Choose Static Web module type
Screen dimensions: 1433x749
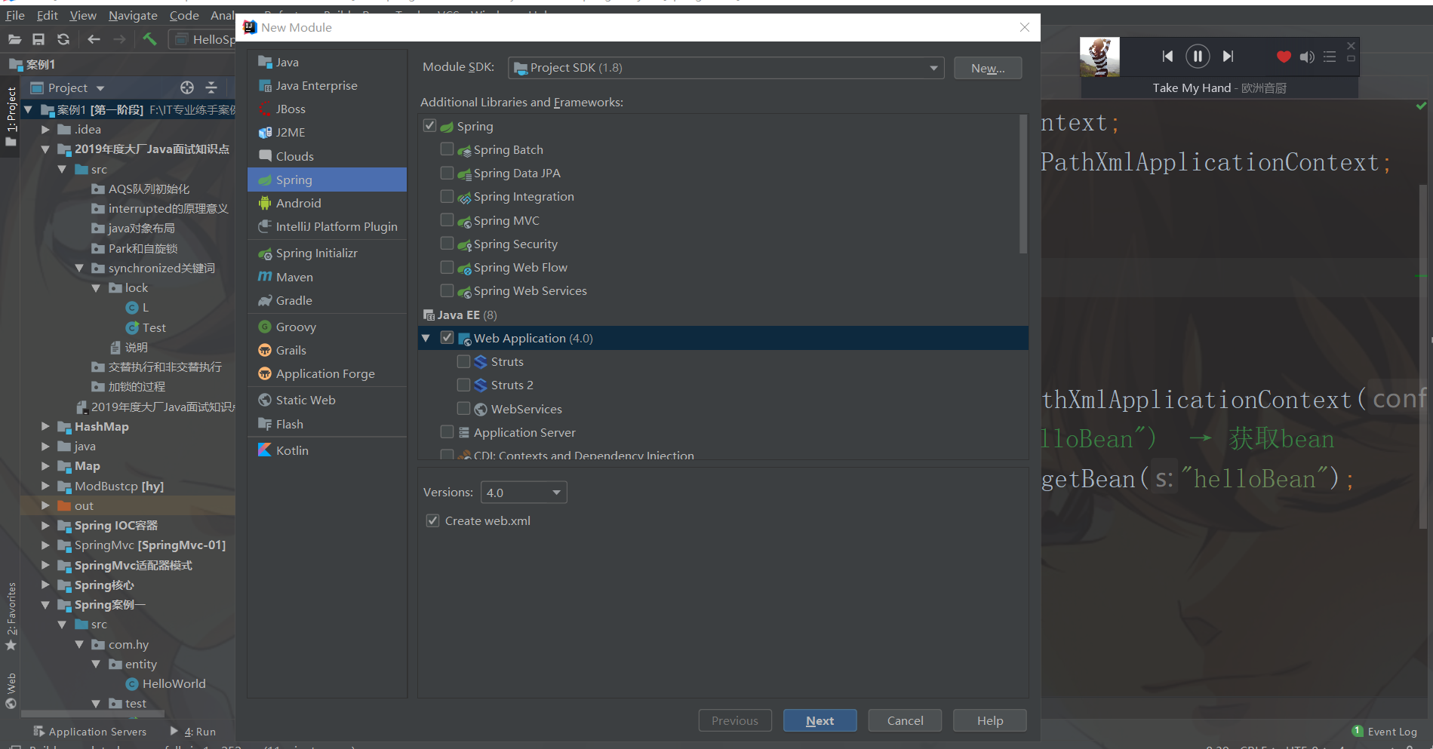click(306, 400)
